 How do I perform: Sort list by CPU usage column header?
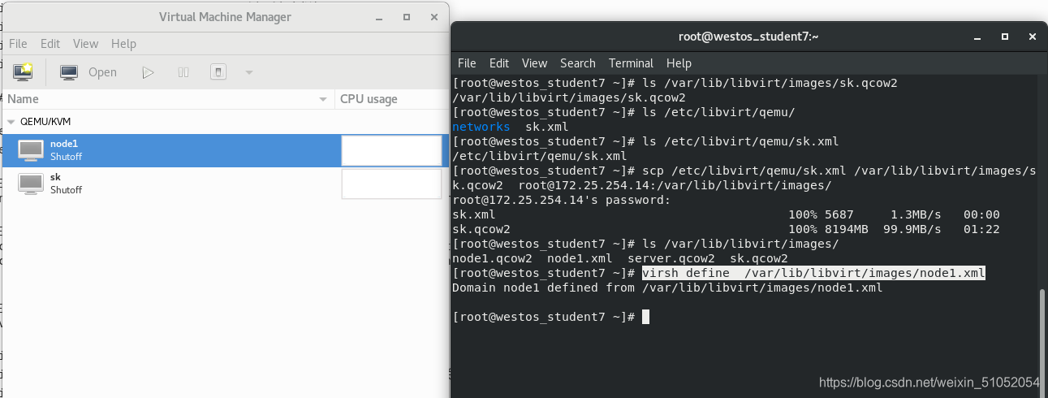[x=391, y=99]
